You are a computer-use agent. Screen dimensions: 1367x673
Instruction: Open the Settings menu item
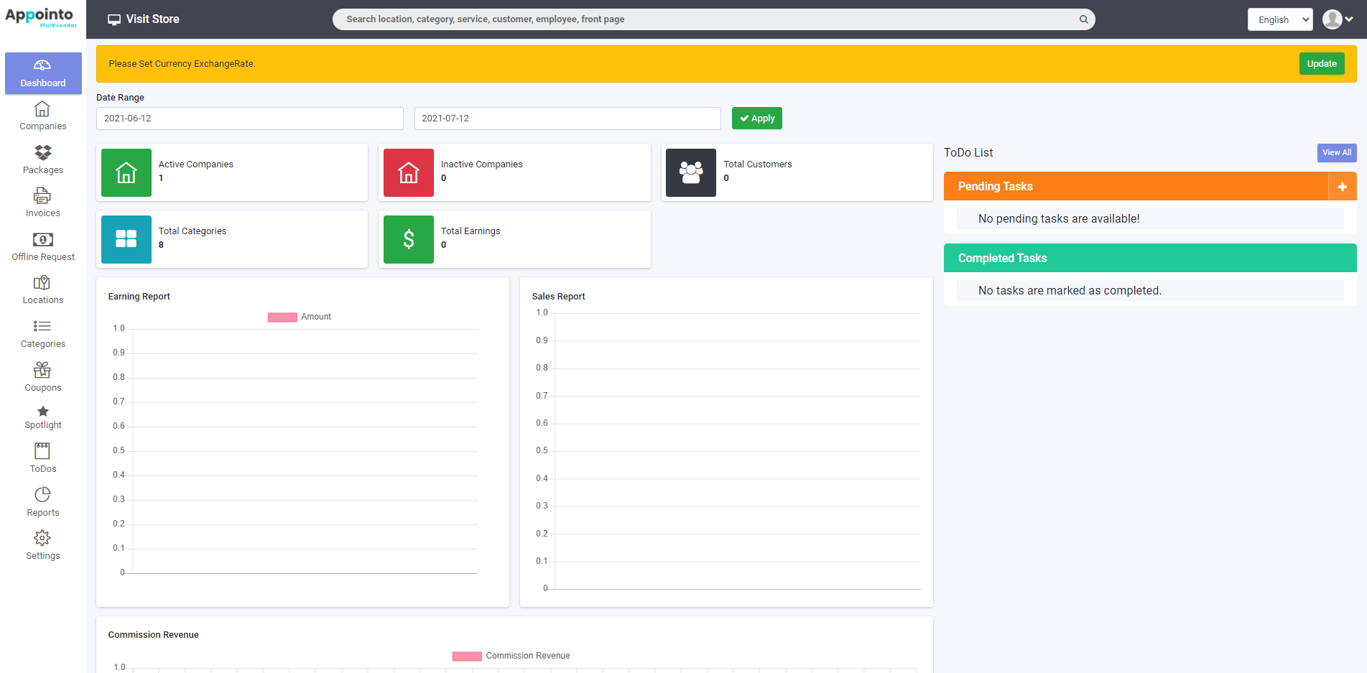43,545
